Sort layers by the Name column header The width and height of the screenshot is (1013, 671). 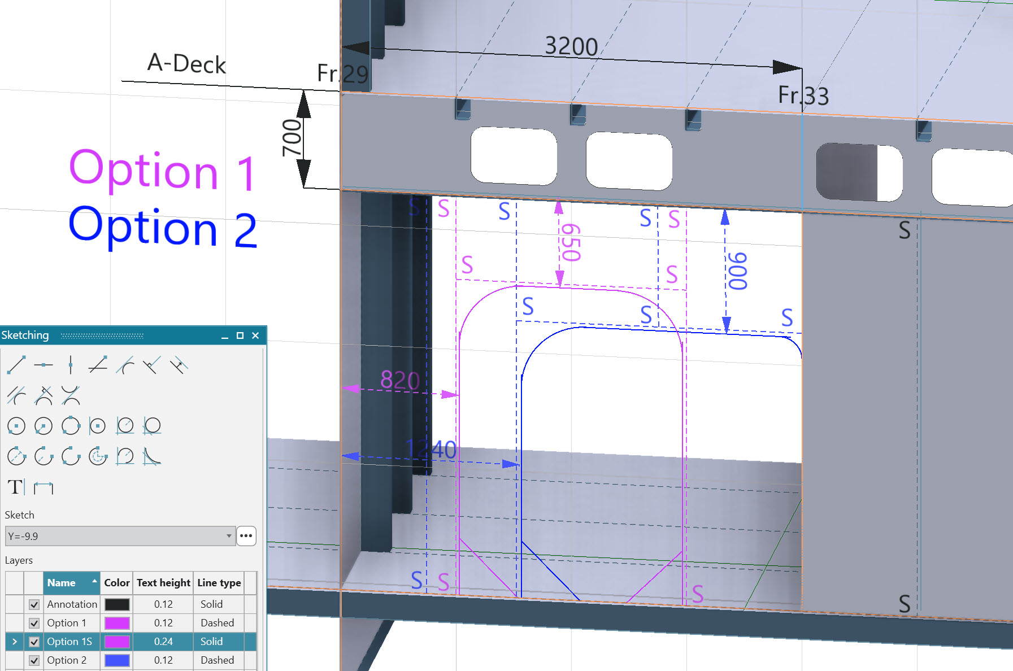click(x=71, y=583)
